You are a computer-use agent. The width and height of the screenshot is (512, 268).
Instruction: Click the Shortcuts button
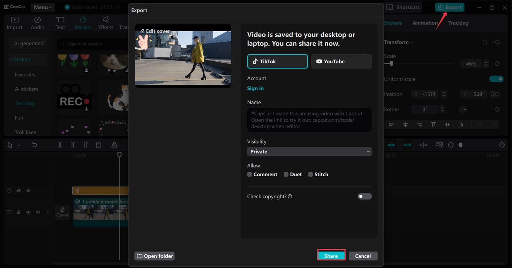pos(404,7)
